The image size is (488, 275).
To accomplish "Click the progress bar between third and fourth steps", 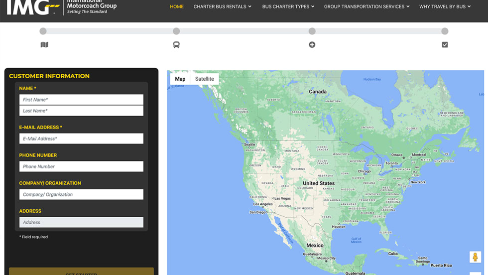I will tap(378, 31).
